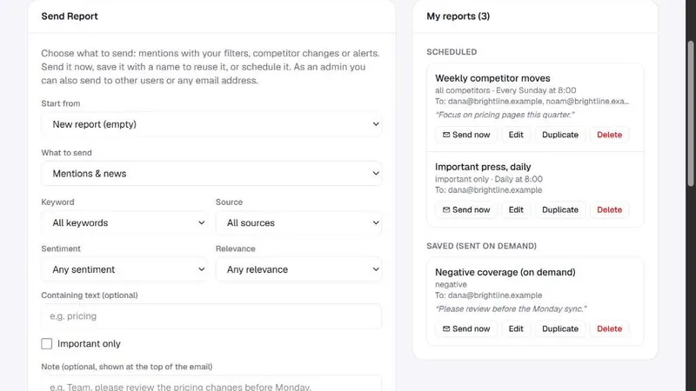Viewport: 696px width, 391px height.
Task: Tick the Important only checkbox
Action: pos(47,343)
